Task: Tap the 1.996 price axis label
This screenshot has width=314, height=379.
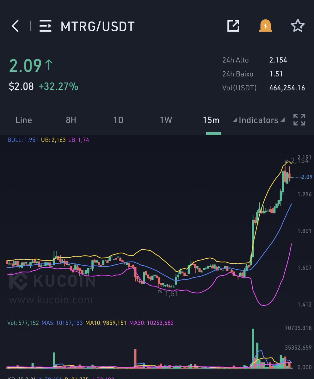Action: [305, 194]
